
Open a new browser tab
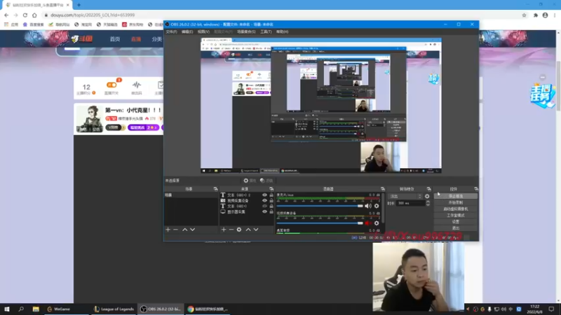[x=79, y=5]
